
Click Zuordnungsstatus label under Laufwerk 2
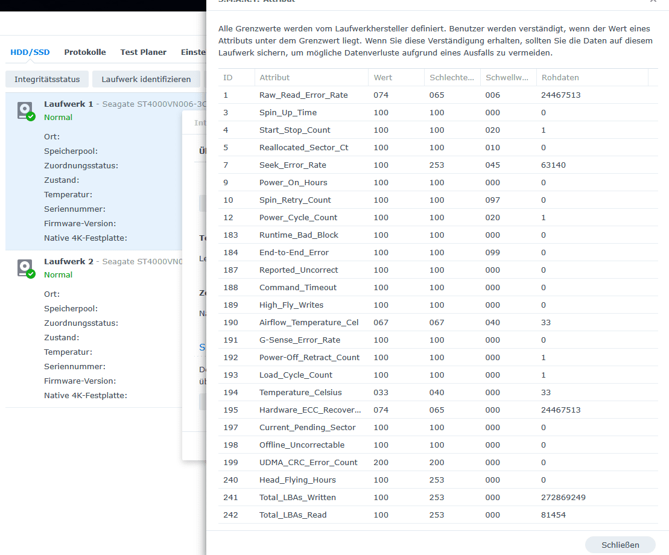81,323
